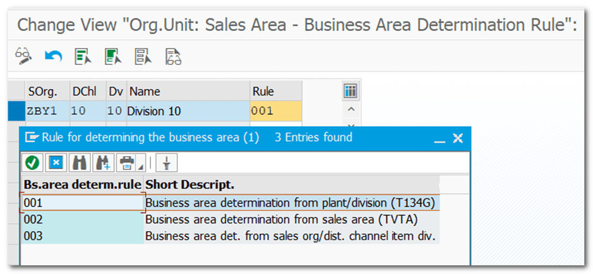This screenshot has height=274, width=593.
Task: Click the Select Block toolbar icon
Action: click(113, 56)
